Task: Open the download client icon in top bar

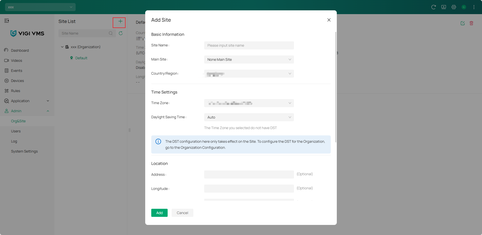Action: point(444,7)
